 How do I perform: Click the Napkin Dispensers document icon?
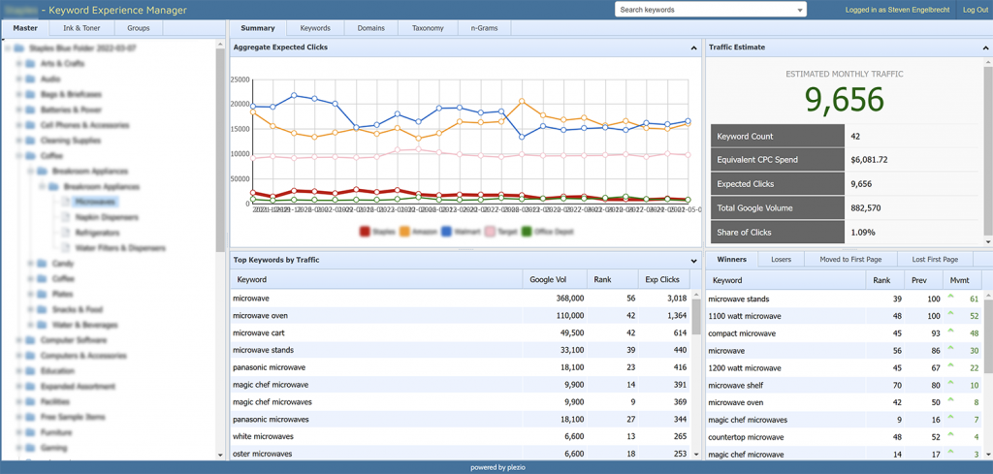point(66,218)
